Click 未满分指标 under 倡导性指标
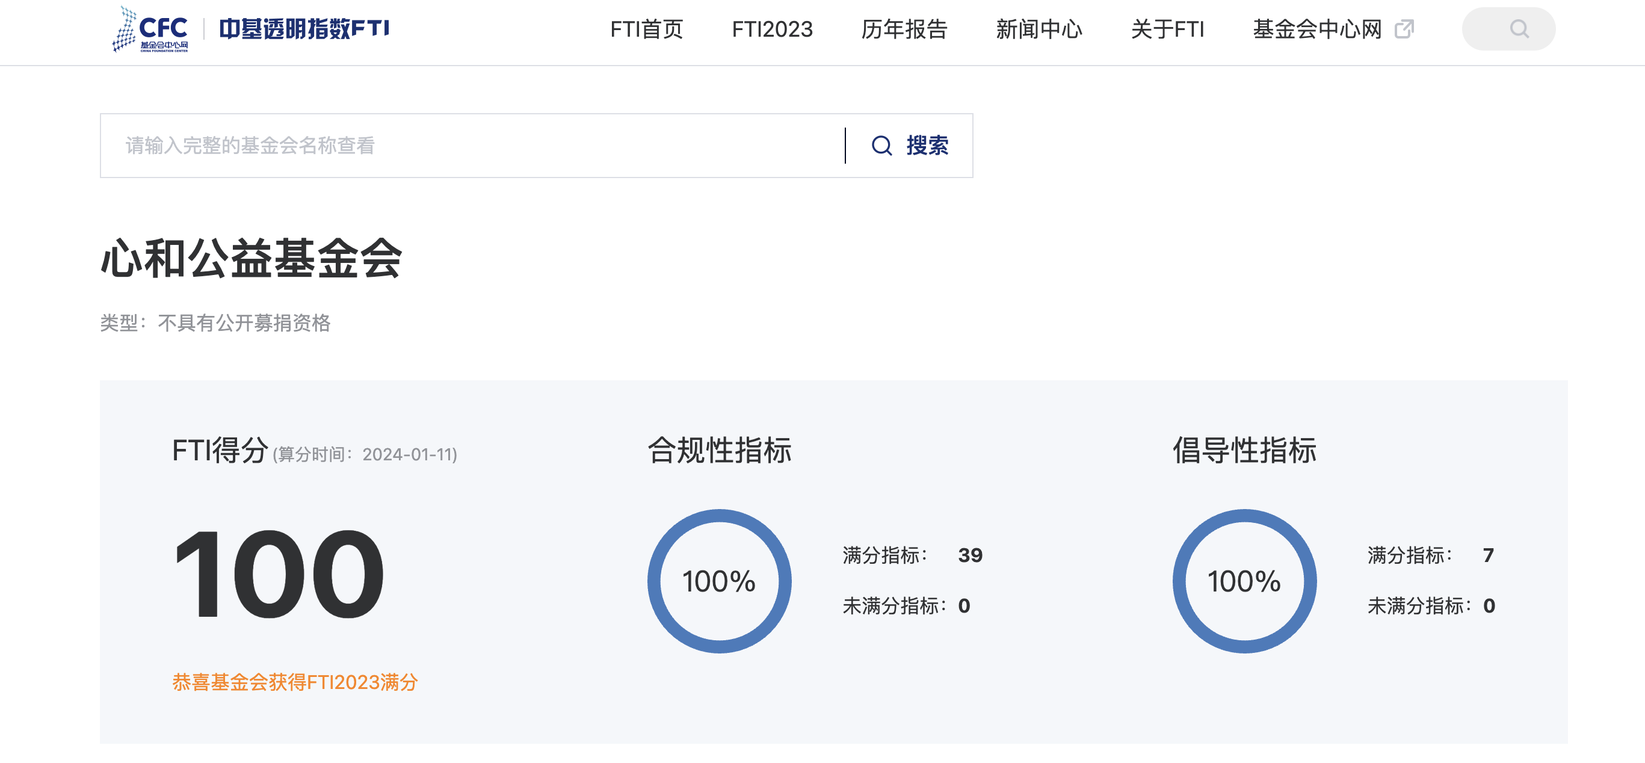Screen dimensions: 1645x763 click(1430, 605)
